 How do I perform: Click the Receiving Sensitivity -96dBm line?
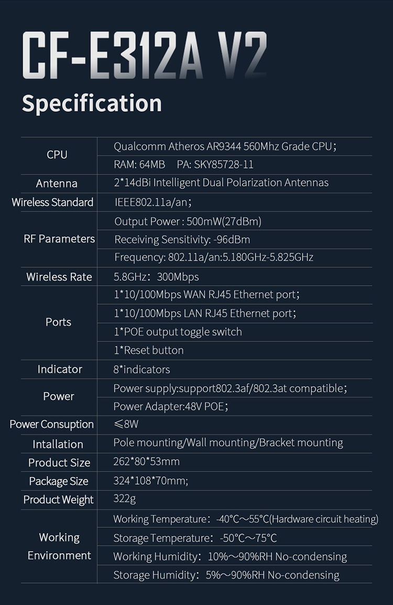(182, 240)
